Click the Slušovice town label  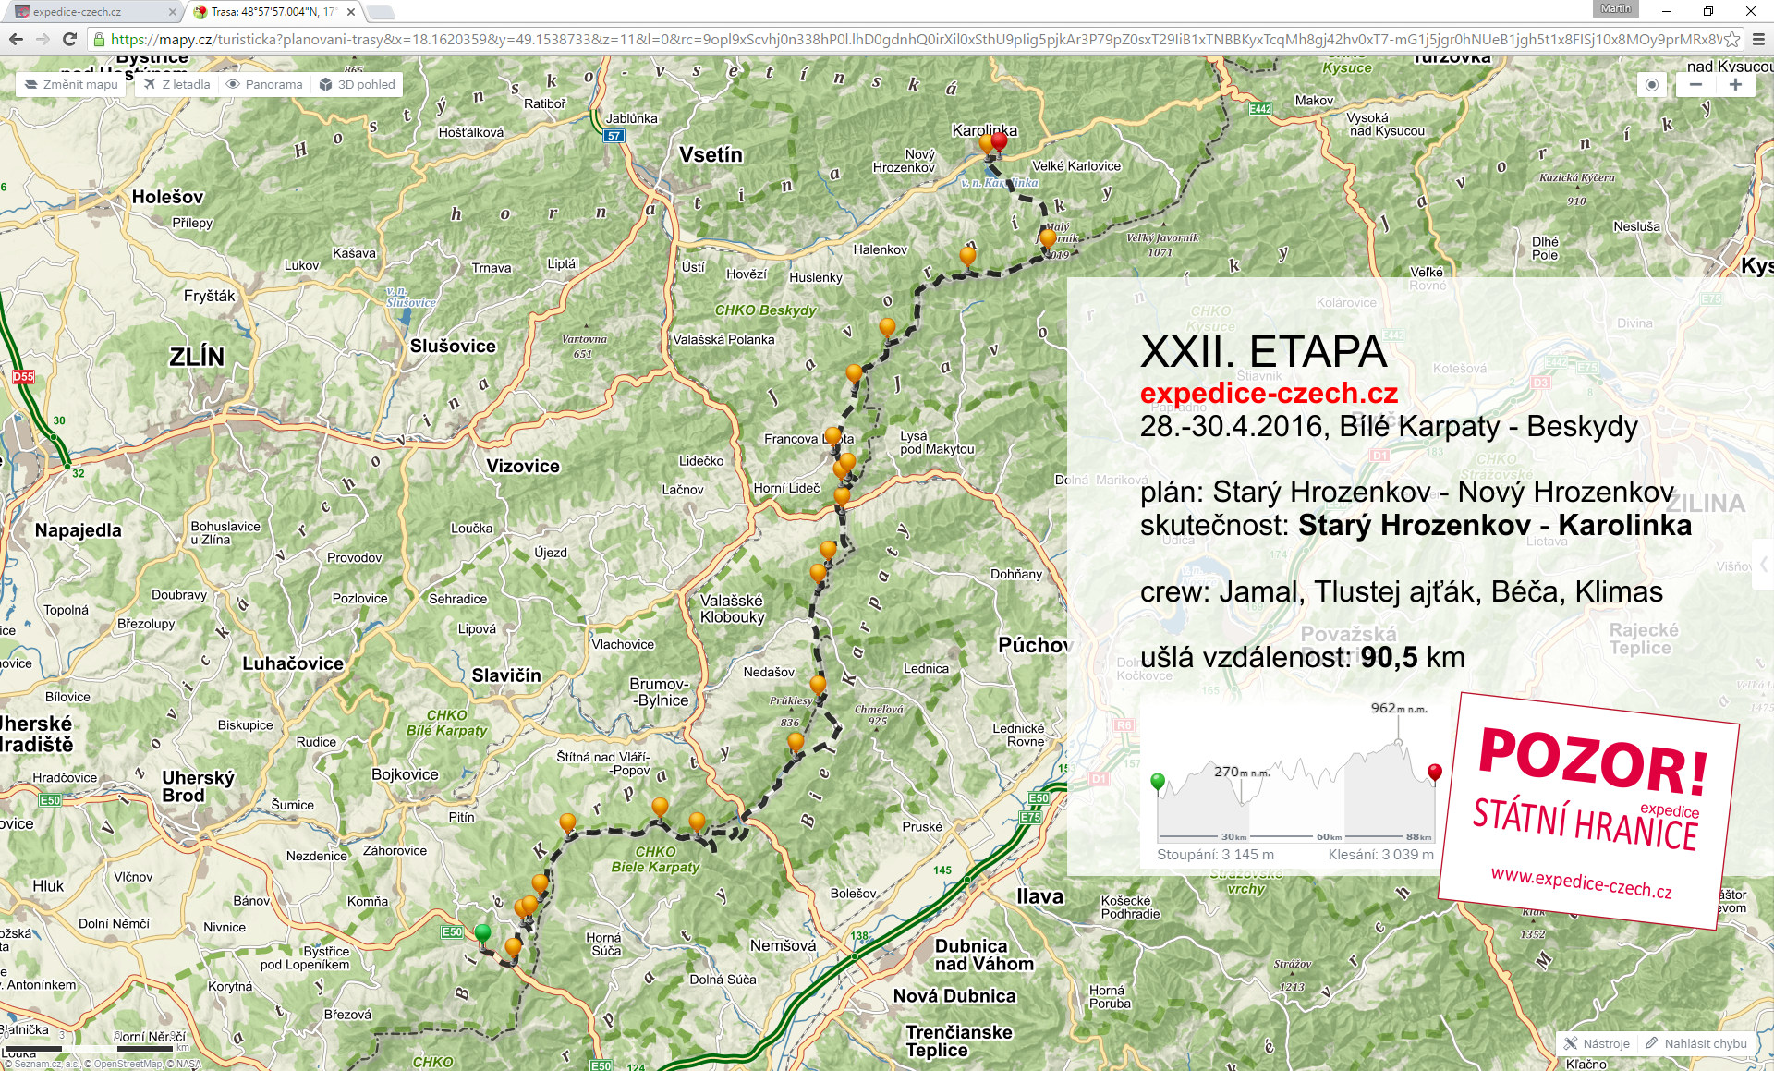453,346
